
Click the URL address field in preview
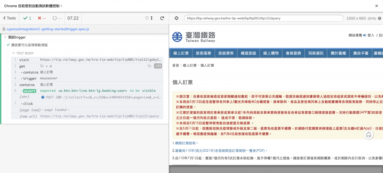click(x=264, y=18)
